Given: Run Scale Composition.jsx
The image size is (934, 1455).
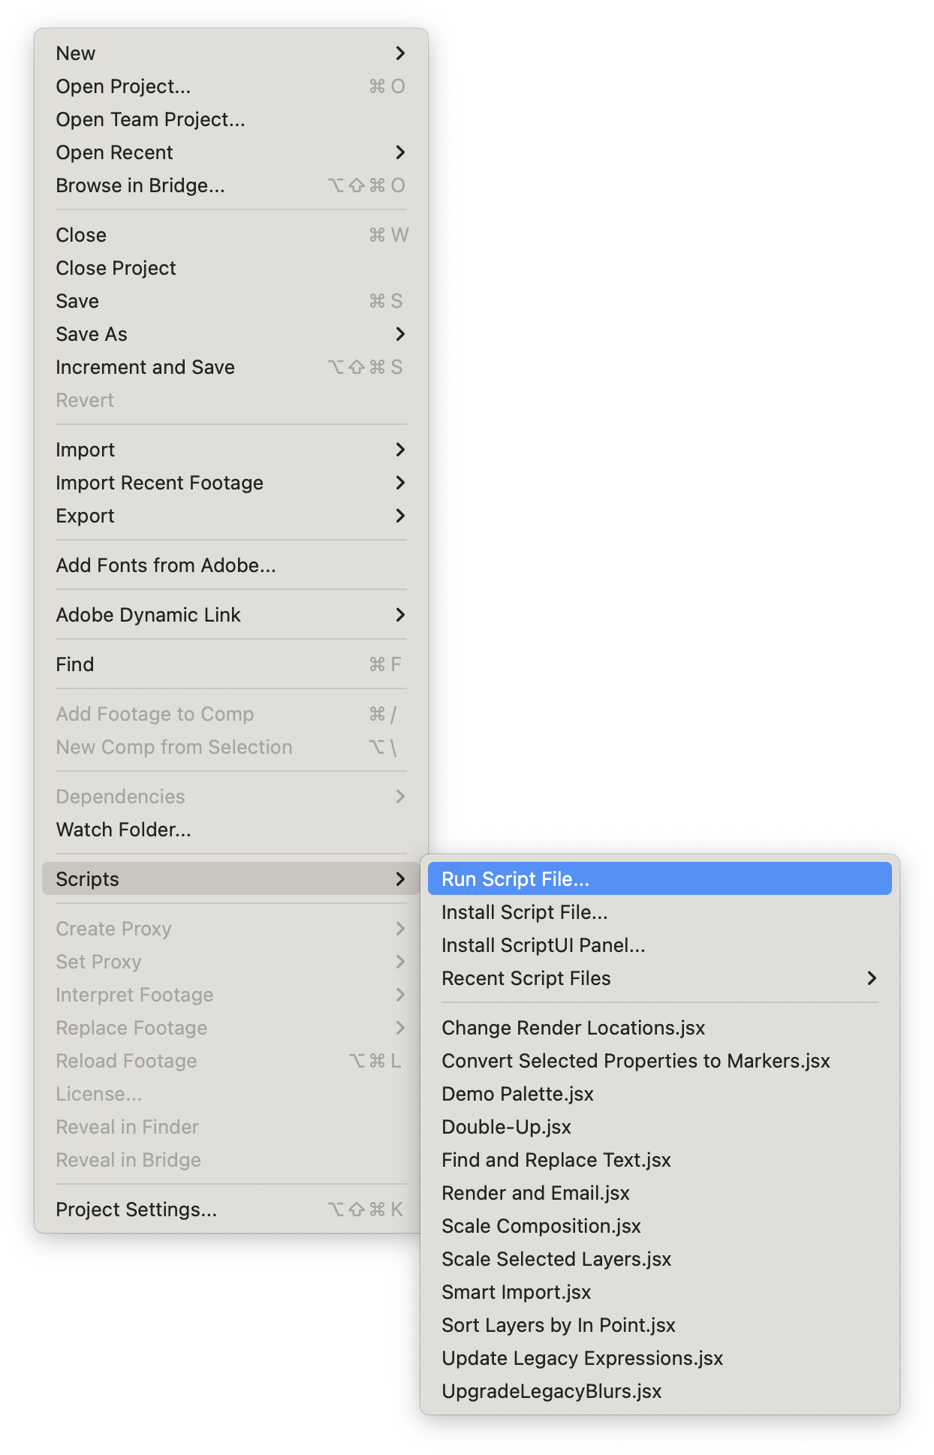Looking at the screenshot, I should (660, 1226).
